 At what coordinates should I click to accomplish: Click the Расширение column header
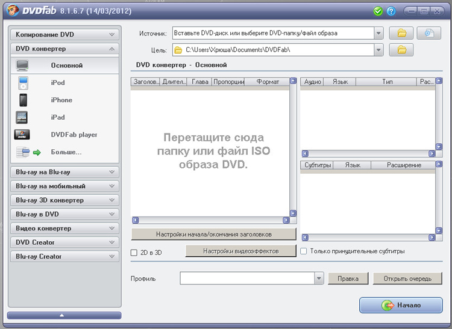tap(404, 165)
